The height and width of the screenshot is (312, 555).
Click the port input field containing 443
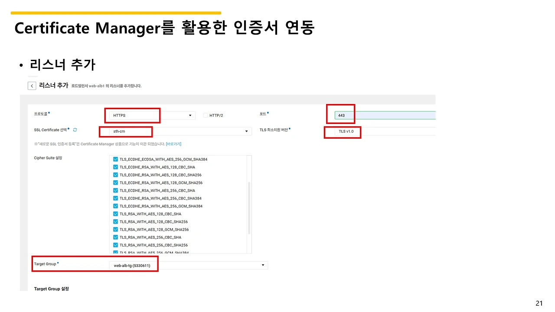click(x=385, y=115)
